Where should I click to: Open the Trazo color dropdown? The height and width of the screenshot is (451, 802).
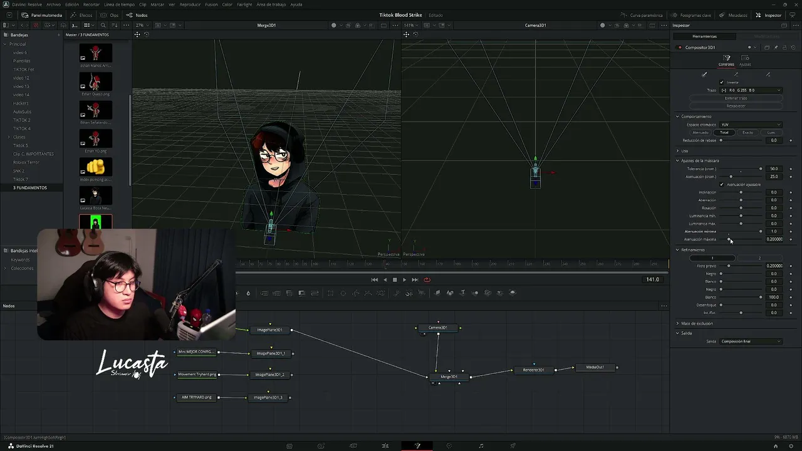pyautogui.click(x=751, y=90)
